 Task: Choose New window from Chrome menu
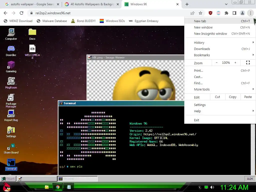[x=220, y=27]
